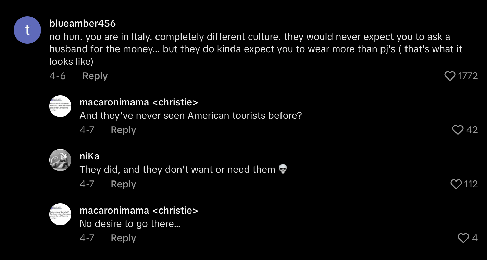487x260 pixels.
Task: Like niKa's comment using the heart
Action: pyautogui.click(x=456, y=184)
